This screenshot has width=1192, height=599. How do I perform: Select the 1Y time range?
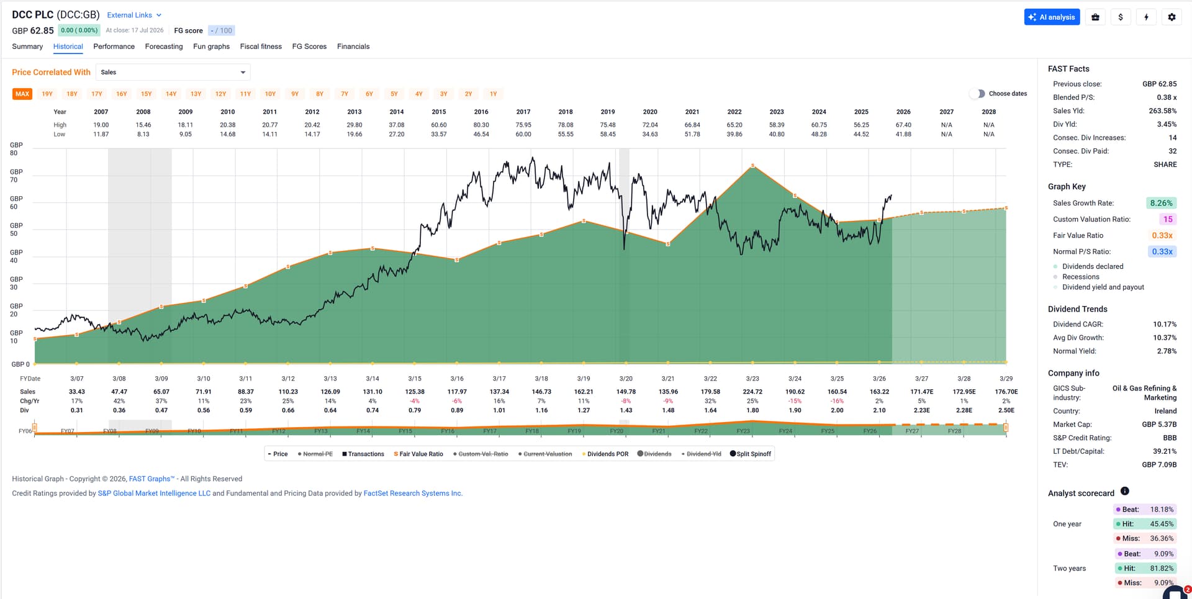pyautogui.click(x=494, y=94)
